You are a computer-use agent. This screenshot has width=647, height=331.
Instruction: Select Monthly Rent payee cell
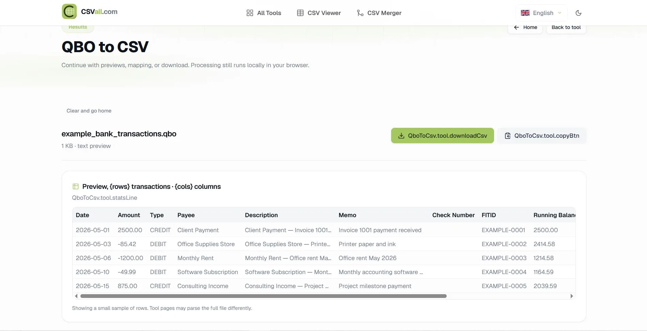(195, 258)
